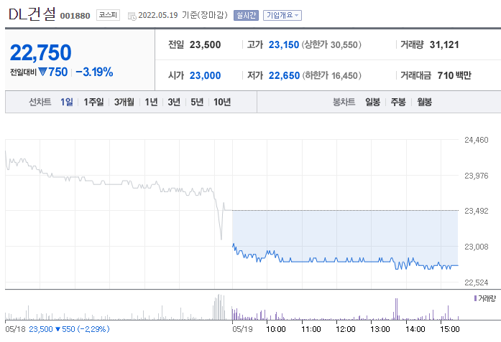Click the 22,524 y-axis label
Image resolution: width=501 pixels, height=342 pixels.
point(476,282)
